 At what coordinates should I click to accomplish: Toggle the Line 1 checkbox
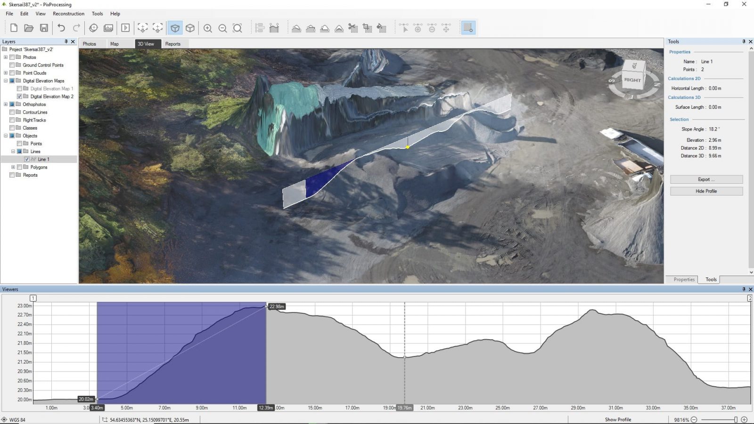27,159
